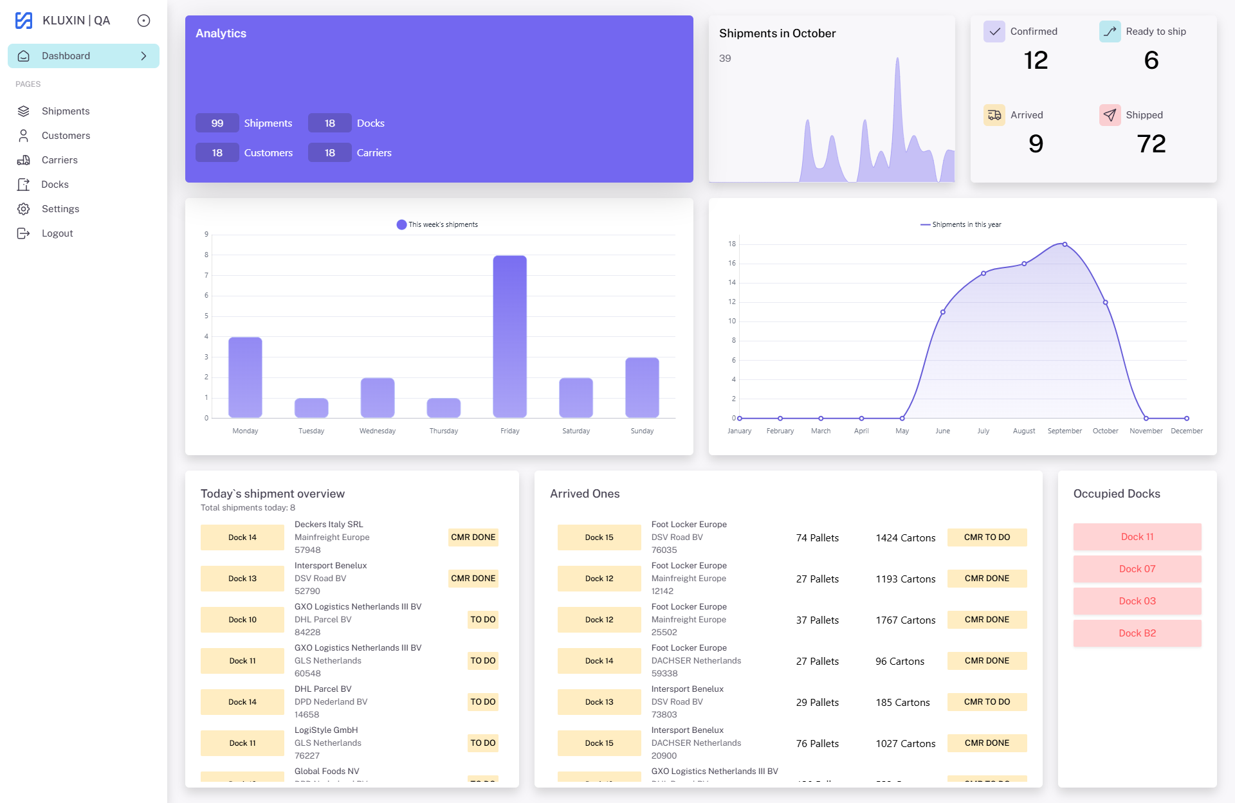Click the Arrived truck icon
Image resolution: width=1235 pixels, height=803 pixels.
tap(994, 115)
